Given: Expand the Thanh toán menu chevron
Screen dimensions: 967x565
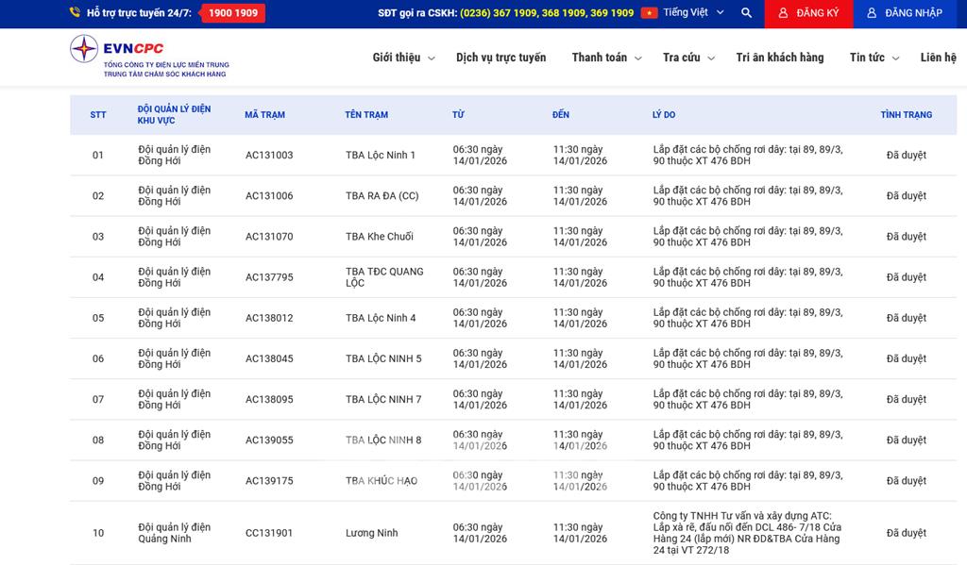Looking at the screenshot, I should pos(637,58).
